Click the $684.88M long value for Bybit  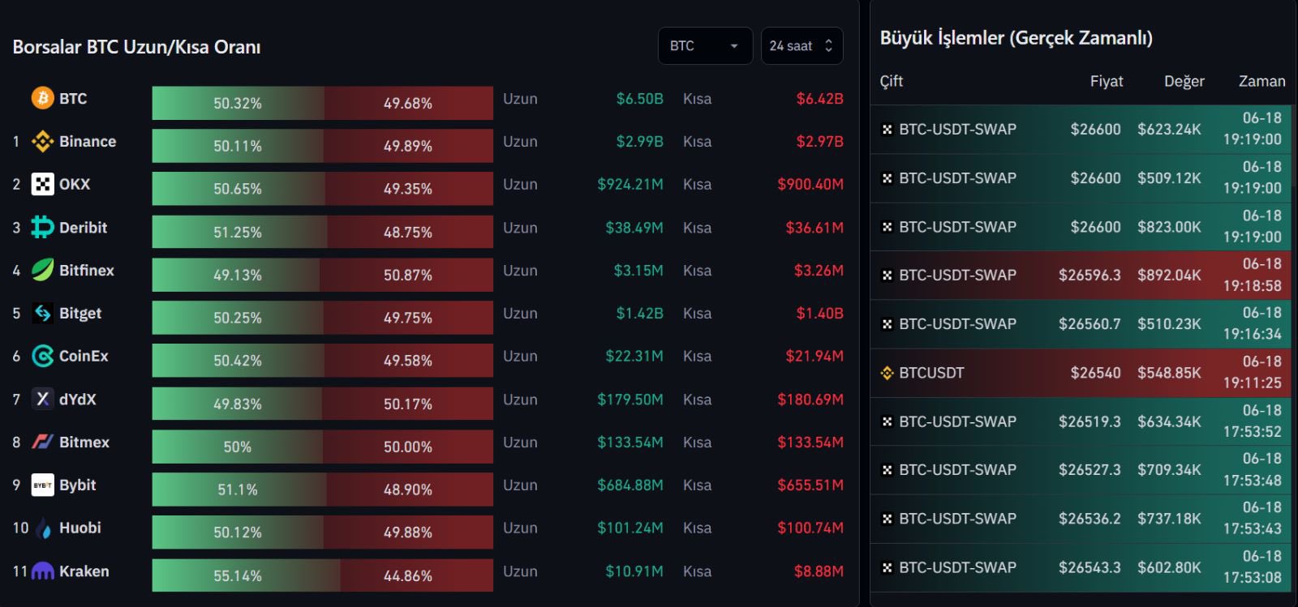pos(630,485)
